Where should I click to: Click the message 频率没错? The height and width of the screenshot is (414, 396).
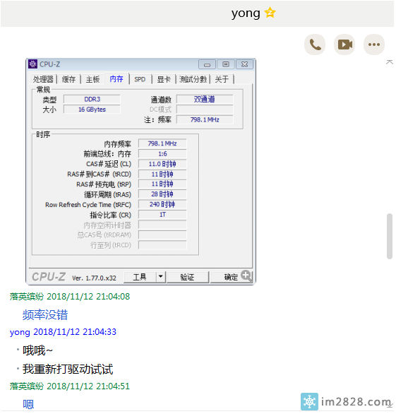point(45,314)
